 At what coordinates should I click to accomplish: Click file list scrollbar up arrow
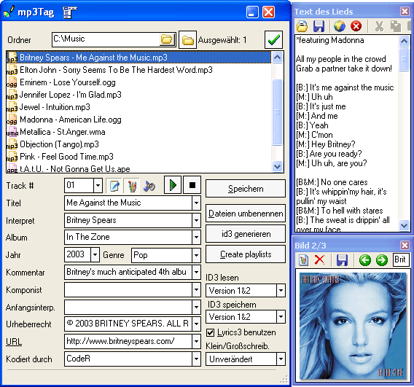277,58
